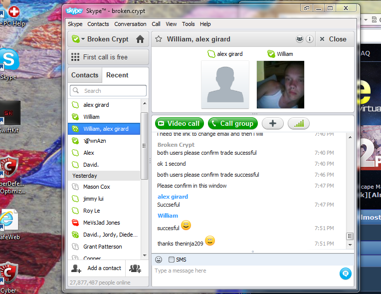Open Grant Patterson conversation

pos(104,247)
